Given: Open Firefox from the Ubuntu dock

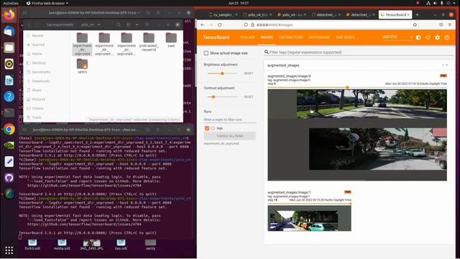Looking at the screenshot, I should pos(9,14).
